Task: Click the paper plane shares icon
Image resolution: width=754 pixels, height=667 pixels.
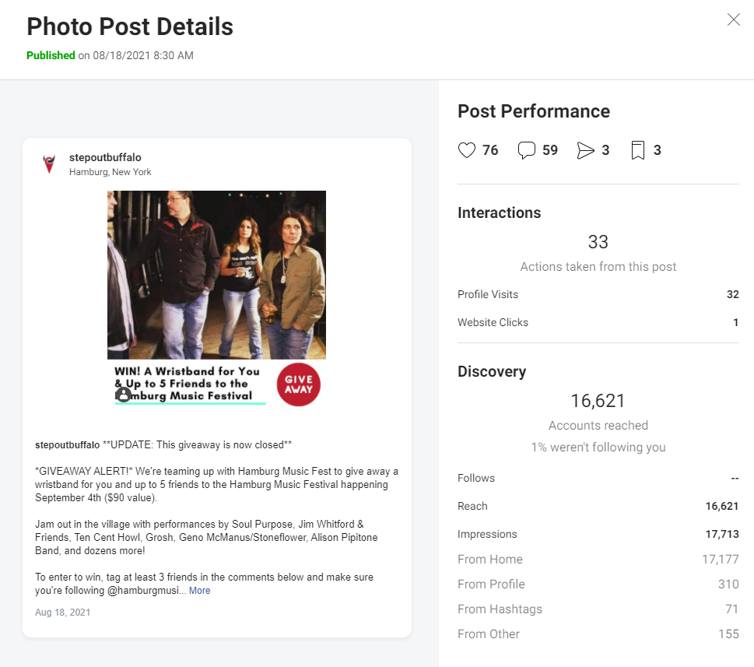Action: click(585, 150)
